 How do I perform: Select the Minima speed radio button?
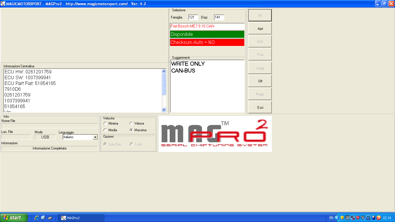coord(105,123)
